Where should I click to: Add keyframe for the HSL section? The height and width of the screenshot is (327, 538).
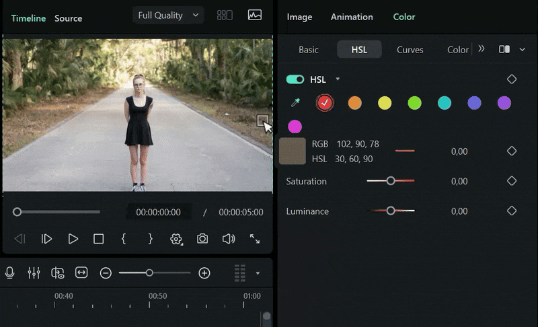pyautogui.click(x=512, y=79)
